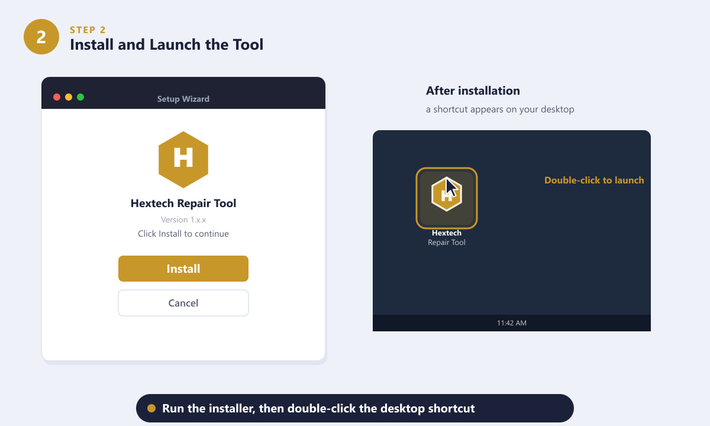
Task: Click the 'Version 1.x.x' text
Action: tap(183, 220)
